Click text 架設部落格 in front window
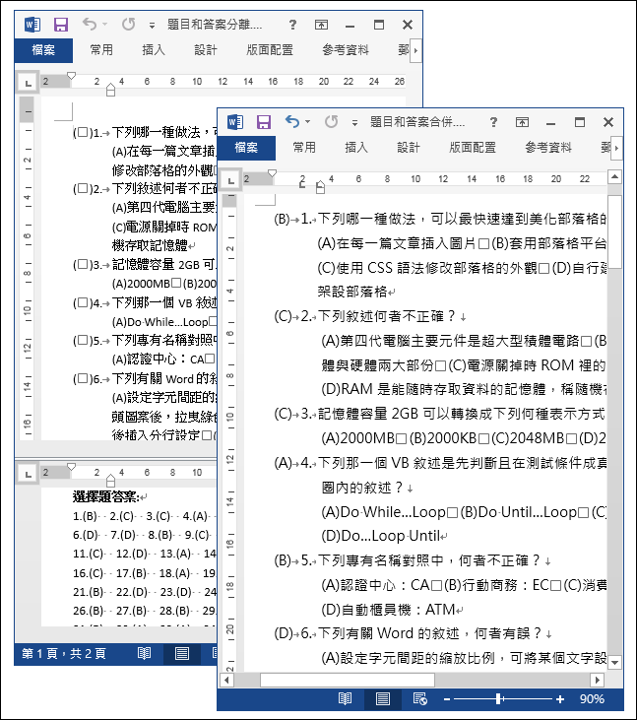Screen dimensions: 637x720 tap(352, 292)
